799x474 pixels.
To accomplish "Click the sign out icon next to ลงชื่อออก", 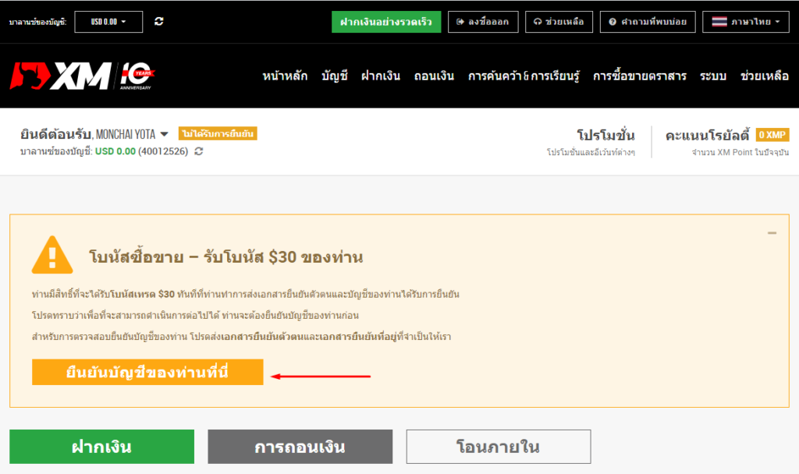I will coord(460,22).
